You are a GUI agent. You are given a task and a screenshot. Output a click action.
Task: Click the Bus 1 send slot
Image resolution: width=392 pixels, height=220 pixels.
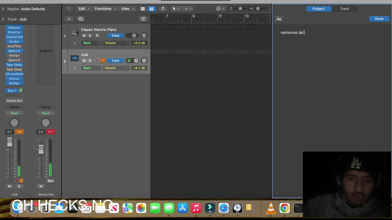point(12,90)
